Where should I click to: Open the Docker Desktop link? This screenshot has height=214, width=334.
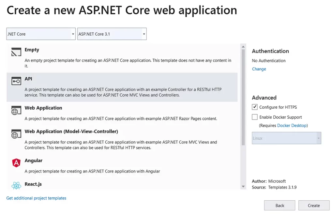292,125
